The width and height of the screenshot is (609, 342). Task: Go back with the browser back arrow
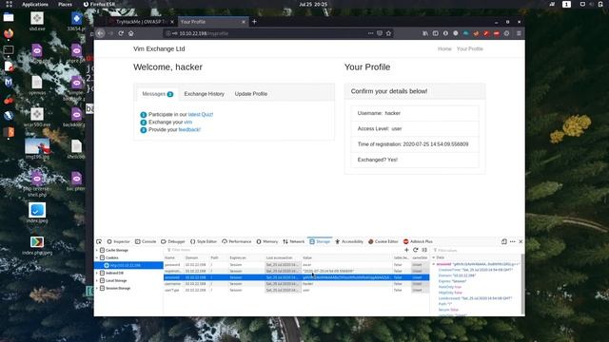[x=100, y=33]
